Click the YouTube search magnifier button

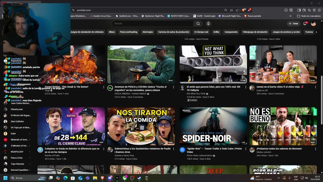click(198, 24)
